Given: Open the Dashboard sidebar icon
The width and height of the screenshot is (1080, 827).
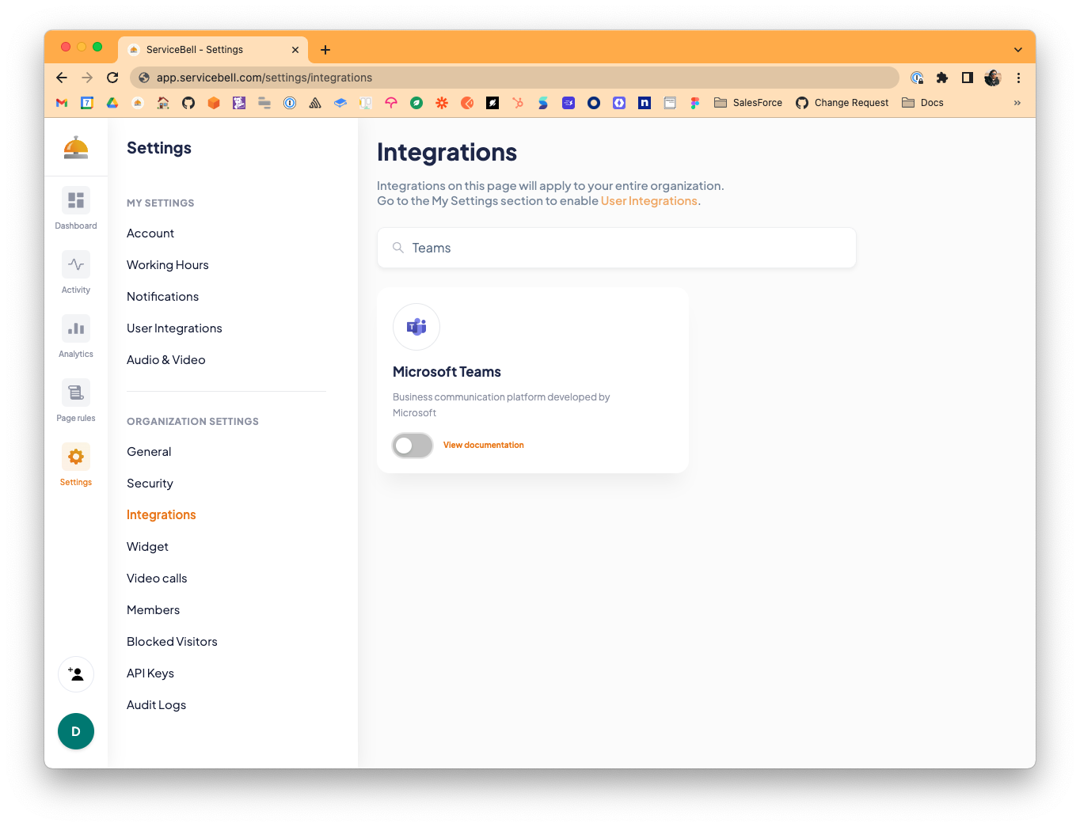Looking at the screenshot, I should [x=76, y=200].
